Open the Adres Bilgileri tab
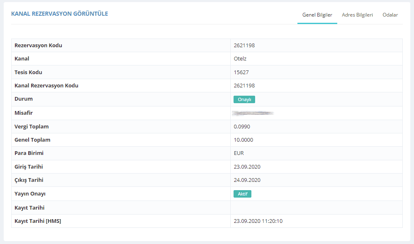Viewport: 414px width, 244px height. point(357,15)
